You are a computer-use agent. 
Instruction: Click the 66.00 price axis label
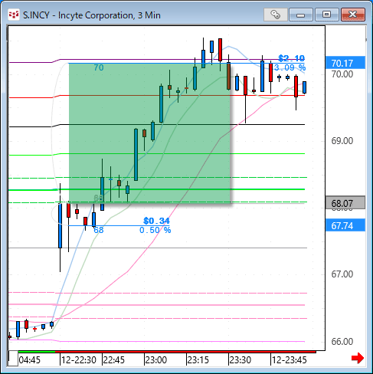(342, 342)
